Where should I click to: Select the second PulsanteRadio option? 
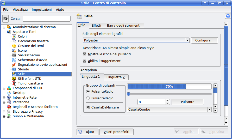pos(88,98)
